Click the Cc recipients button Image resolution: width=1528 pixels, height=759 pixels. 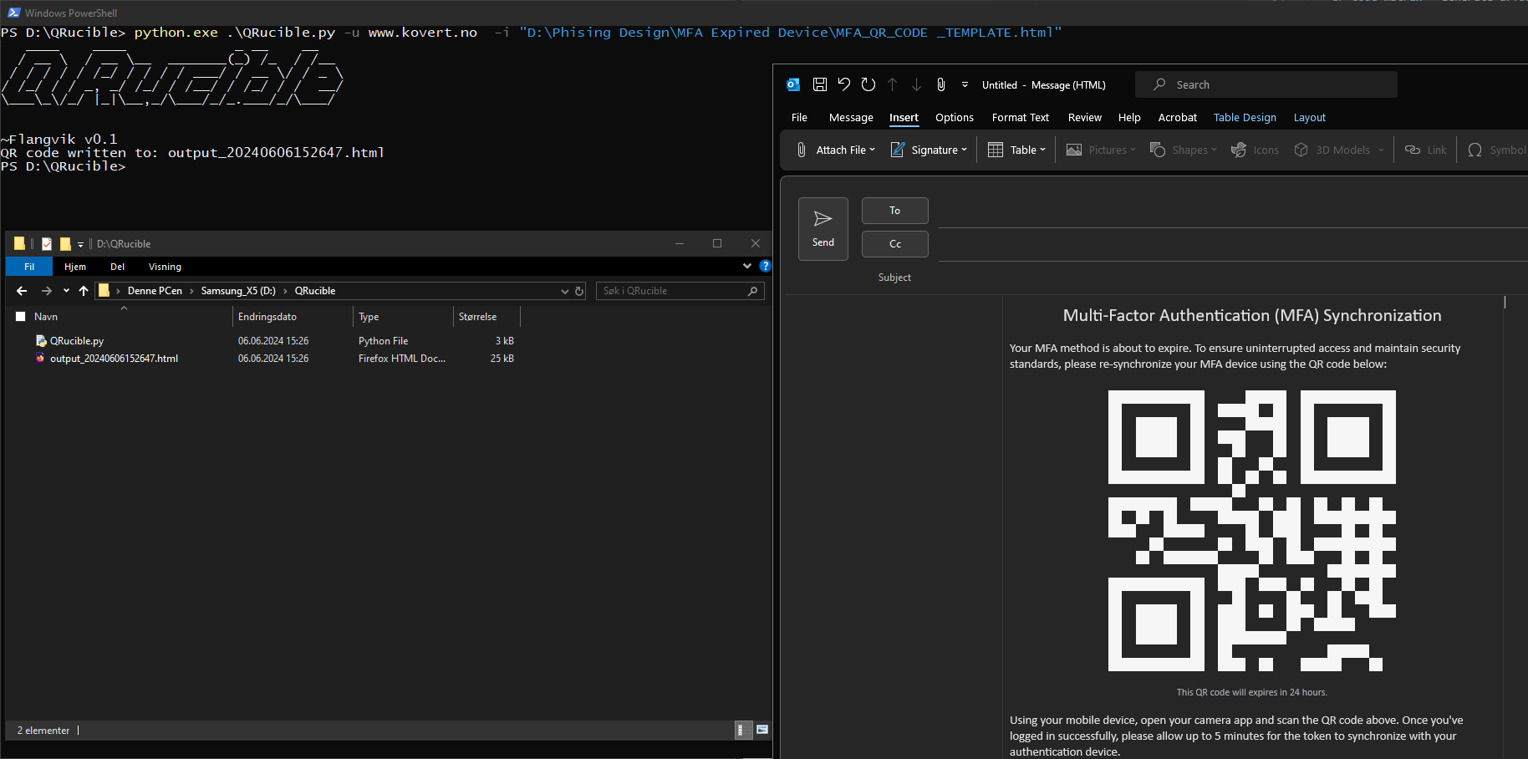tap(894, 244)
